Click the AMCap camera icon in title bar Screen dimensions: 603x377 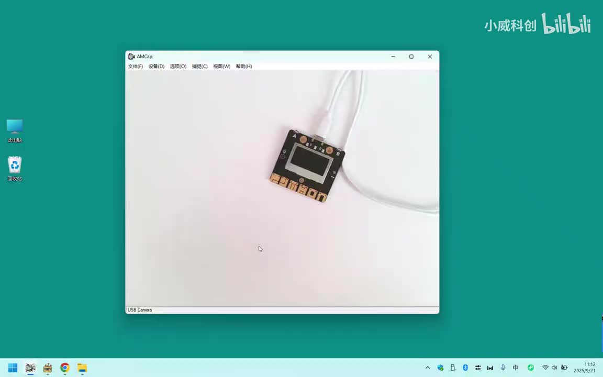point(131,57)
